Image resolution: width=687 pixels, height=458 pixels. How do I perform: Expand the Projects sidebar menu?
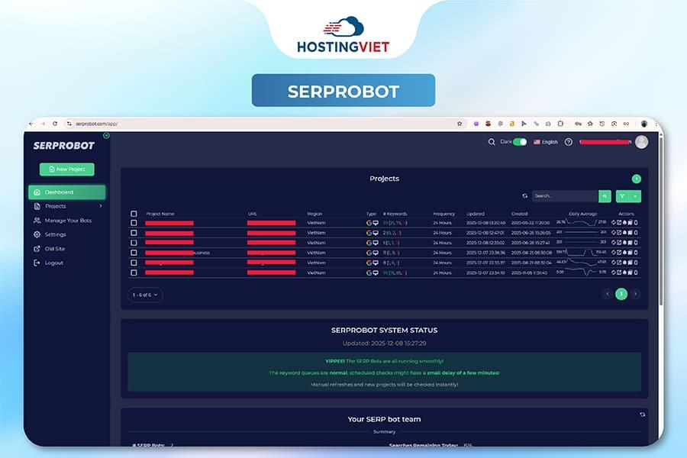100,205
